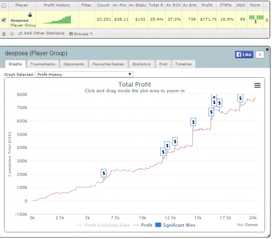Toggle the Profit Excluding Rake legend
The image size is (272, 239).
click(x=104, y=225)
